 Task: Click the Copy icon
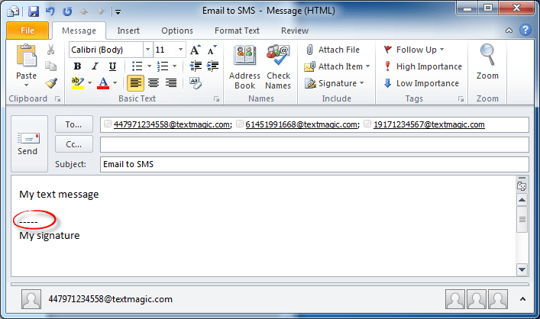50,66
